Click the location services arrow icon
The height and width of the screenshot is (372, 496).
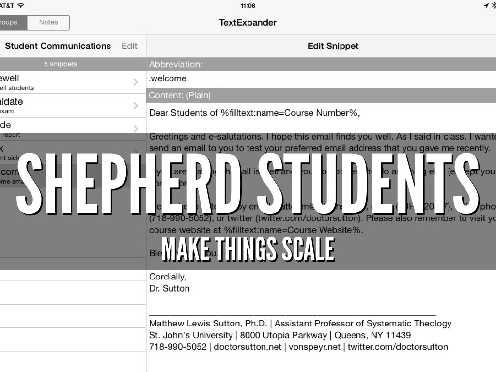pos(486,5)
